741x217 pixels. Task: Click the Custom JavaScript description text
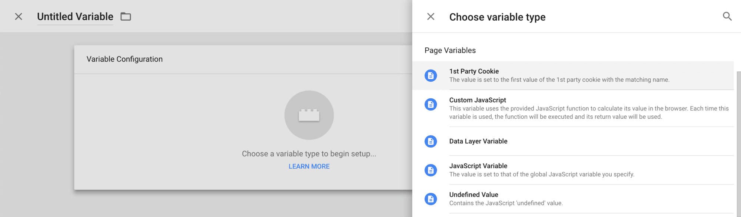pos(589,113)
